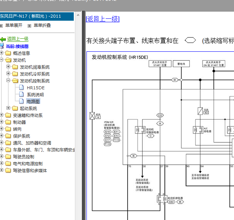
Task: Expand the 起动系统 node
Action: pos(8,108)
